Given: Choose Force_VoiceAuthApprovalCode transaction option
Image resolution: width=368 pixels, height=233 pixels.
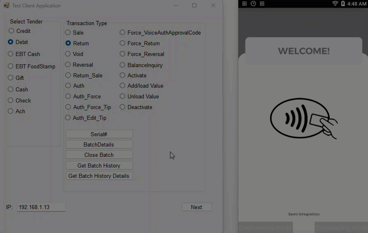Looking at the screenshot, I should click(123, 33).
